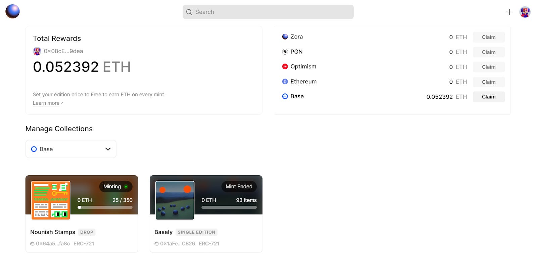Click the DROP tag
The width and height of the screenshot is (537, 261).
pos(87,232)
